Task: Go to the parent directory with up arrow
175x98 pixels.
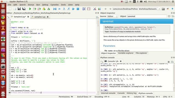Action: point(172,9)
